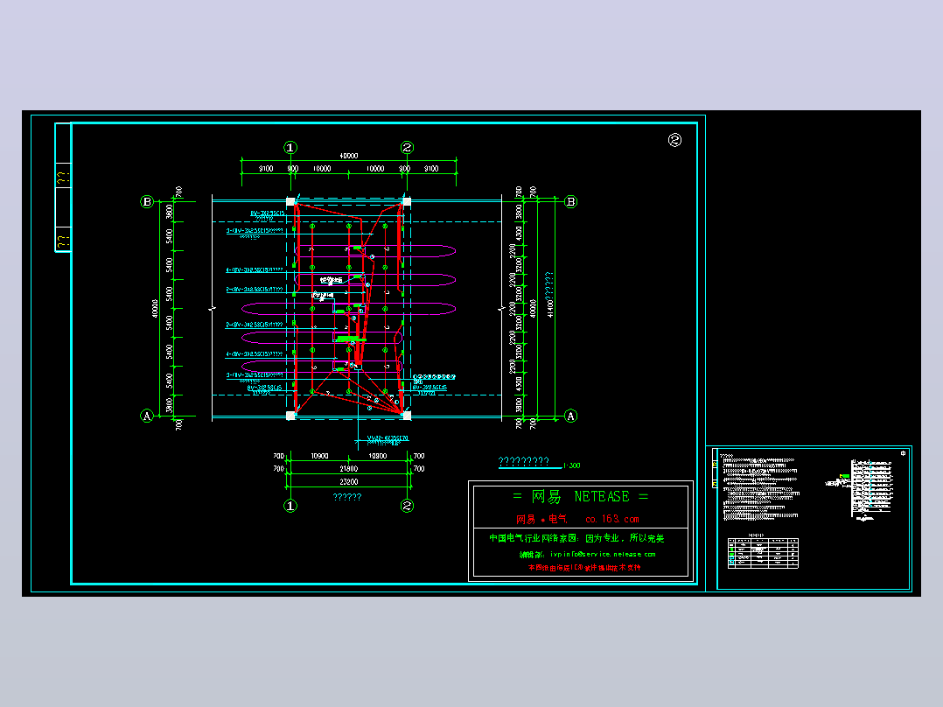Screen dimensions: 943x707
Task: Select grid bubble "B" on the left side
Action: point(147,201)
